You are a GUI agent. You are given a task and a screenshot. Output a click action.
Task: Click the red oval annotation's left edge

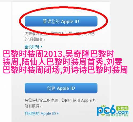pyautogui.click(x=20, y=21)
